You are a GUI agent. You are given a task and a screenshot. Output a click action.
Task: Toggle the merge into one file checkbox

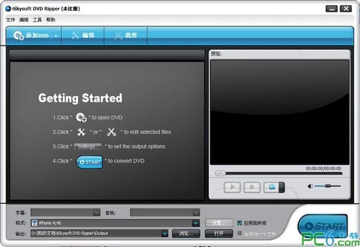pyautogui.click(x=239, y=233)
